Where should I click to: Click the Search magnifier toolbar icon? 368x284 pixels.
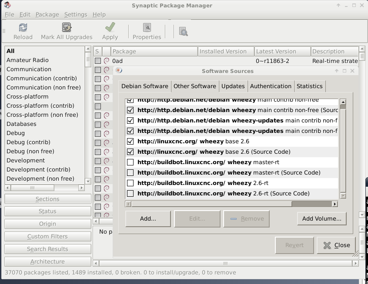coord(183,31)
